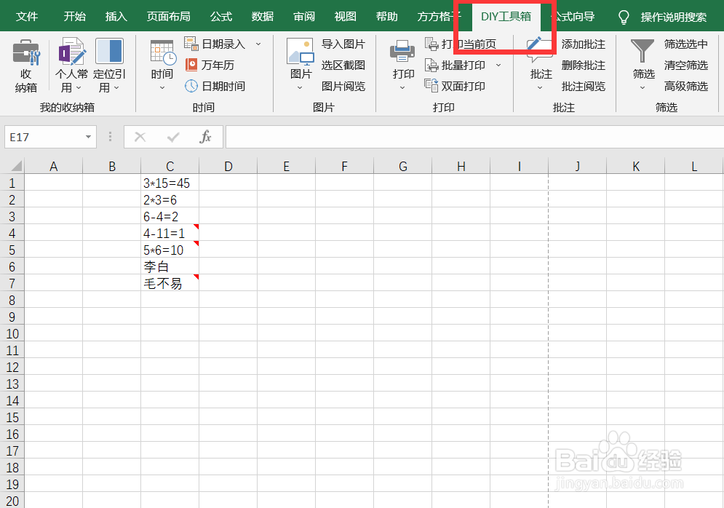Screen dimensions: 724x508
Task: Click the 图片 picture icon
Action: 300,52
